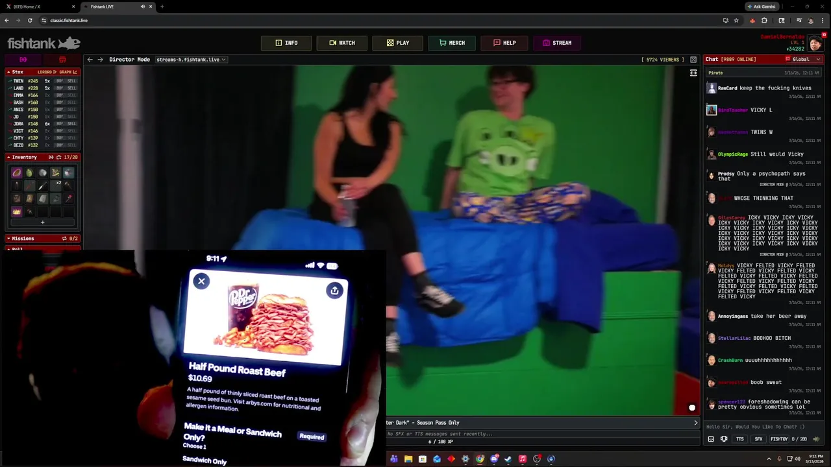Image resolution: width=831 pixels, height=467 pixels.
Task: Collapse the Inventory panel
Action: [8, 157]
